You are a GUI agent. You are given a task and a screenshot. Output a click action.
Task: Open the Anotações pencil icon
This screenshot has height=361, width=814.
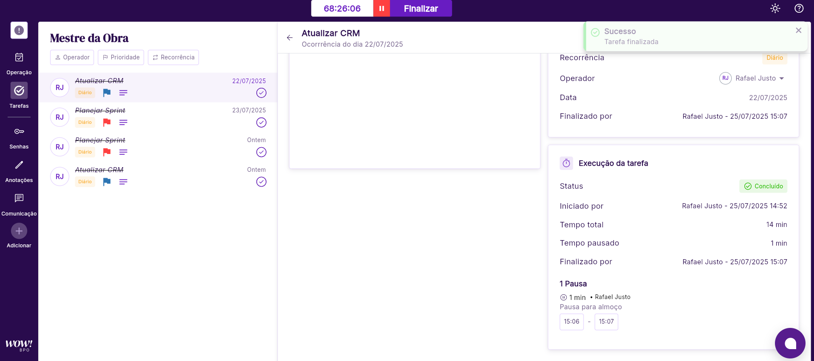(x=19, y=165)
